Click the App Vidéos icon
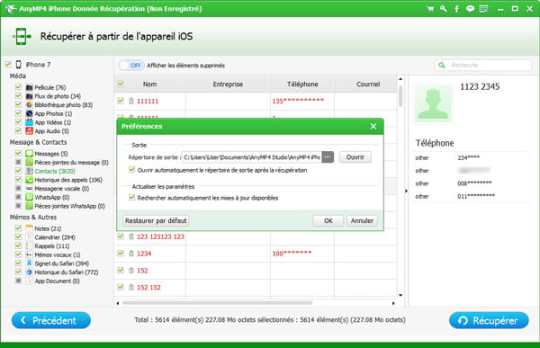The height and width of the screenshot is (348, 540). point(30,122)
